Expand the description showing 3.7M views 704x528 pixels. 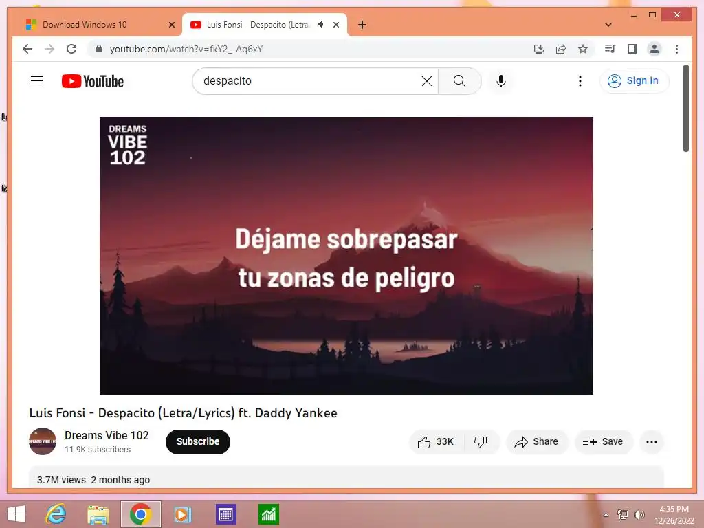[x=346, y=477]
